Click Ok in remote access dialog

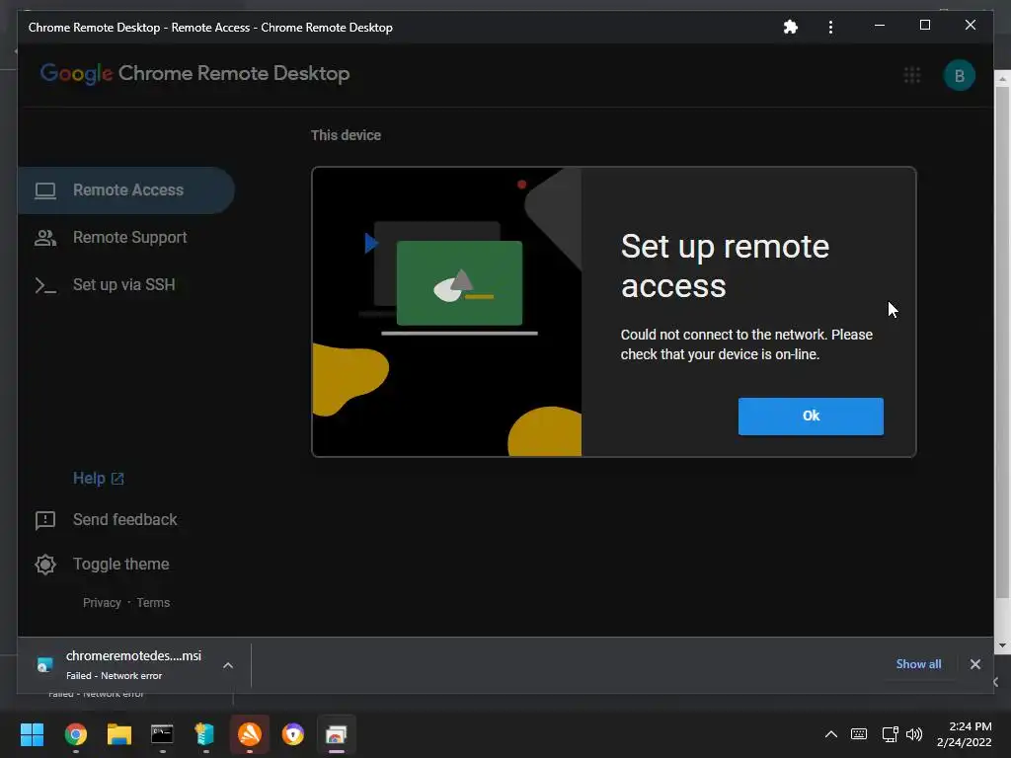tap(811, 417)
